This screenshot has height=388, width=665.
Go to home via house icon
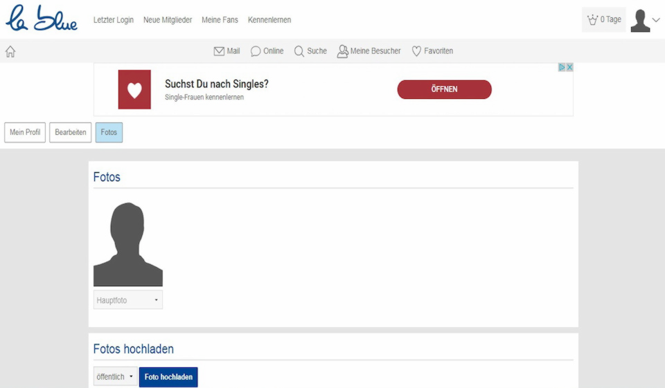click(x=10, y=51)
